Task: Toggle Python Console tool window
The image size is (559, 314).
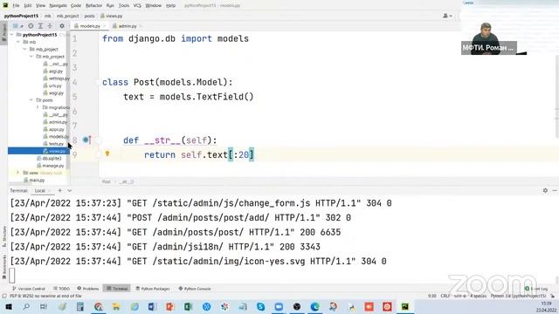Action: pyautogui.click(x=195, y=289)
